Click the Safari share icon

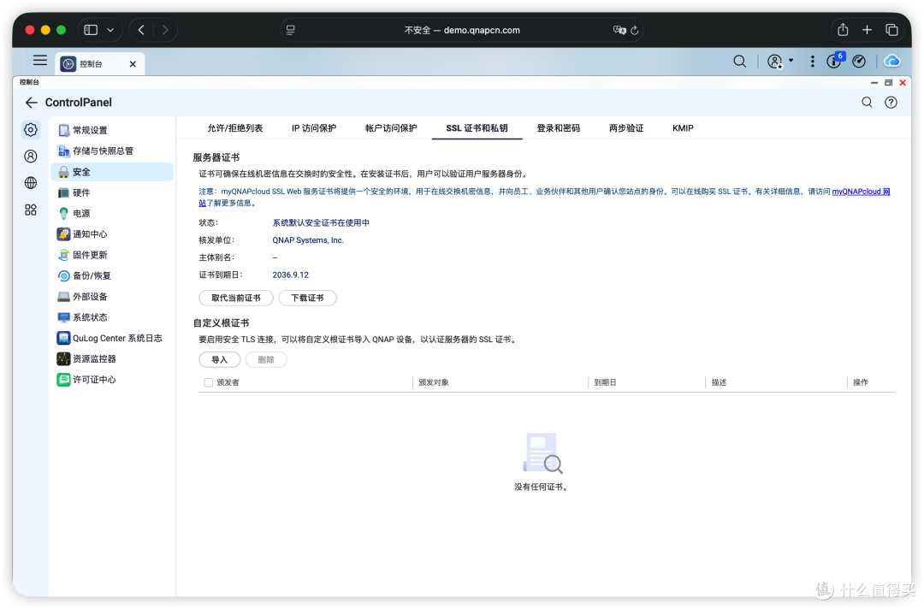(x=843, y=29)
